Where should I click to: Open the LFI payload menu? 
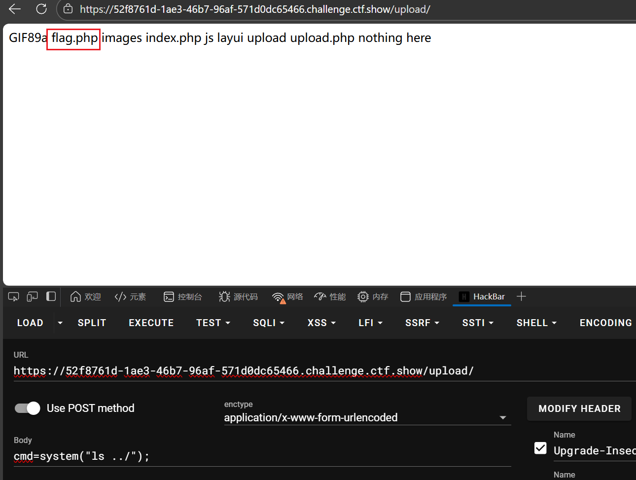[370, 323]
